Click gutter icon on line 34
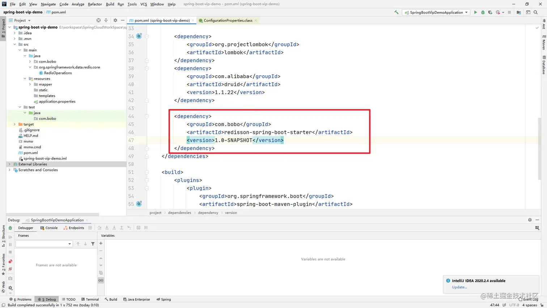The width and height of the screenshot is (547, 308). tap(139, 36)
